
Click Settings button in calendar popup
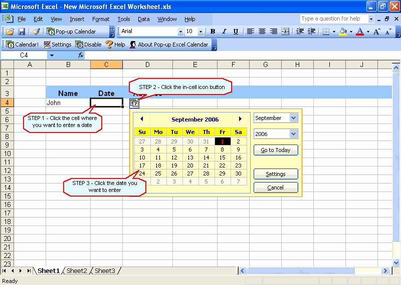point(276,174)
